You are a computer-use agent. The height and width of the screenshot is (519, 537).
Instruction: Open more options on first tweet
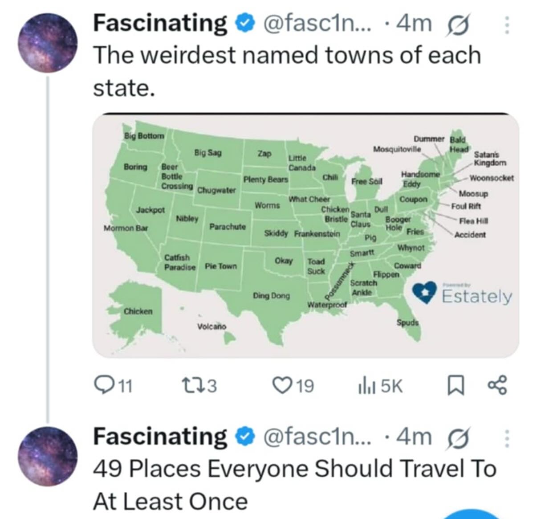click(x=506, y=25)
